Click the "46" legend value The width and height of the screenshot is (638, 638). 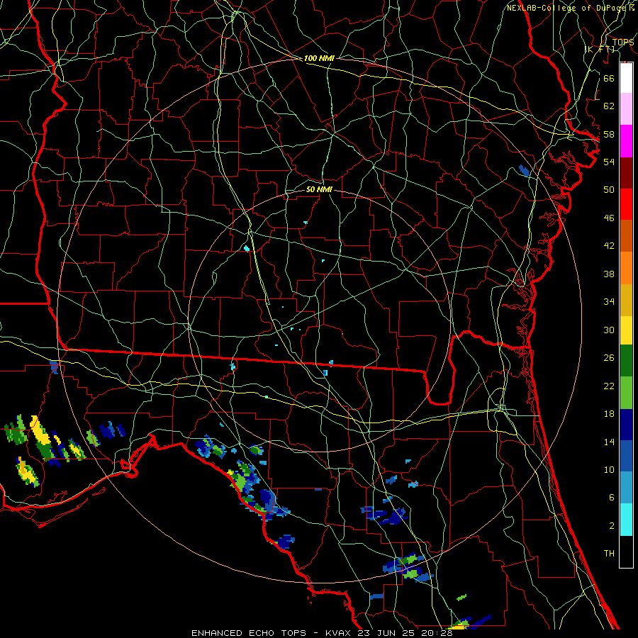609,218
